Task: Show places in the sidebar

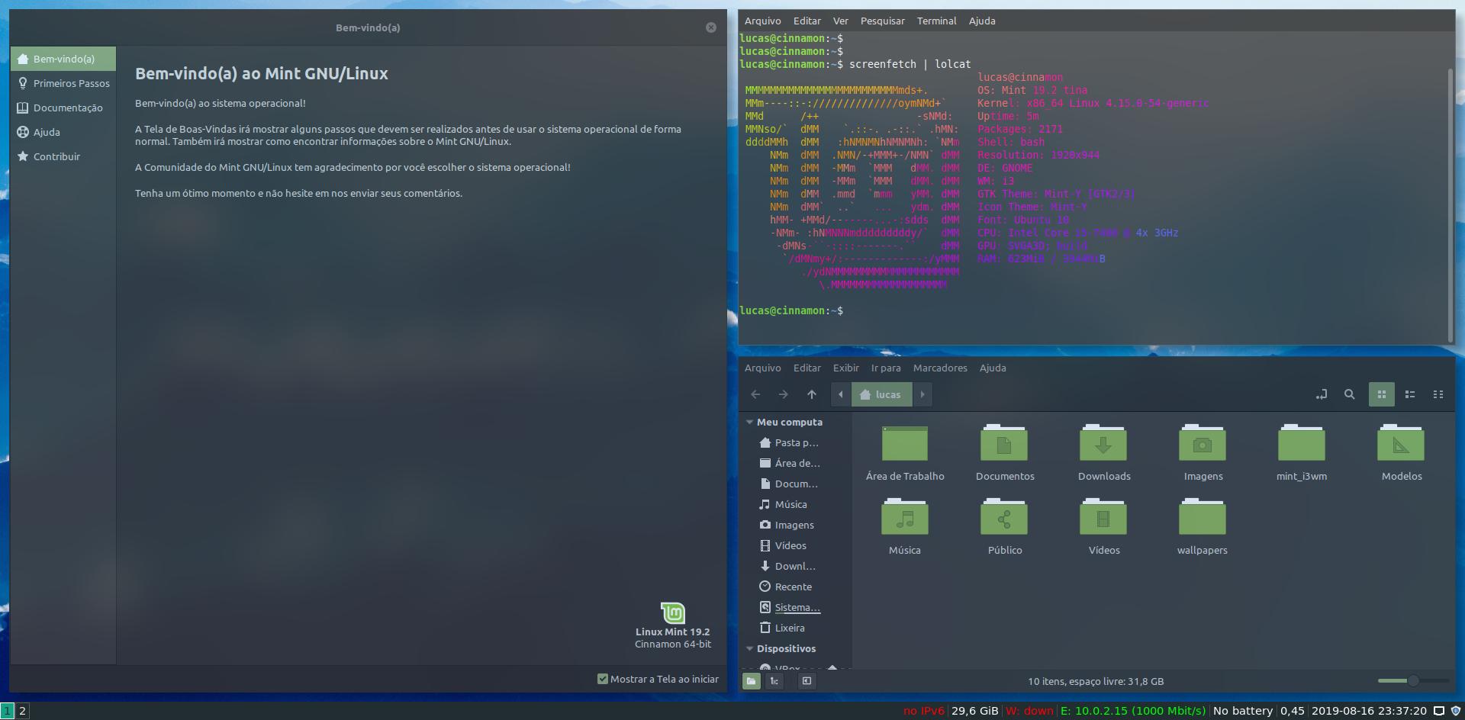Action: 751,681
